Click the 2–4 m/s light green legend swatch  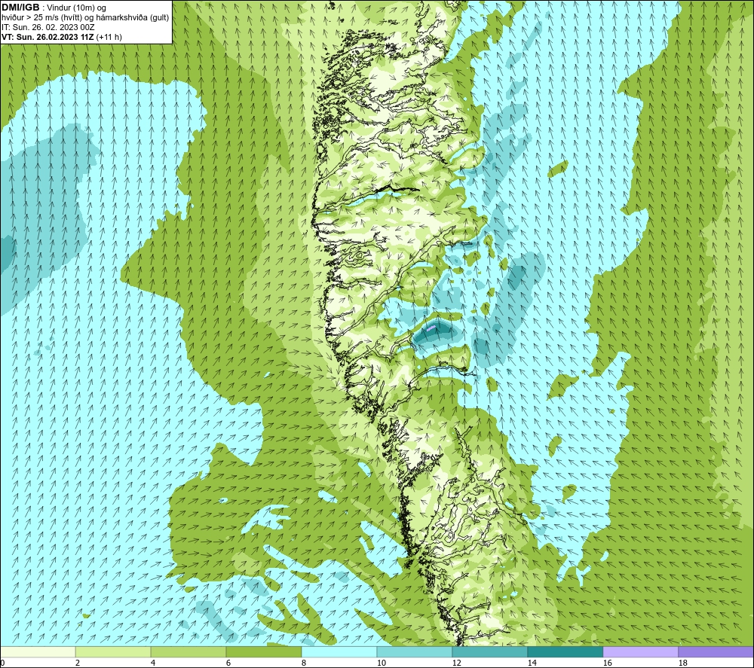(x=113, y=651)
